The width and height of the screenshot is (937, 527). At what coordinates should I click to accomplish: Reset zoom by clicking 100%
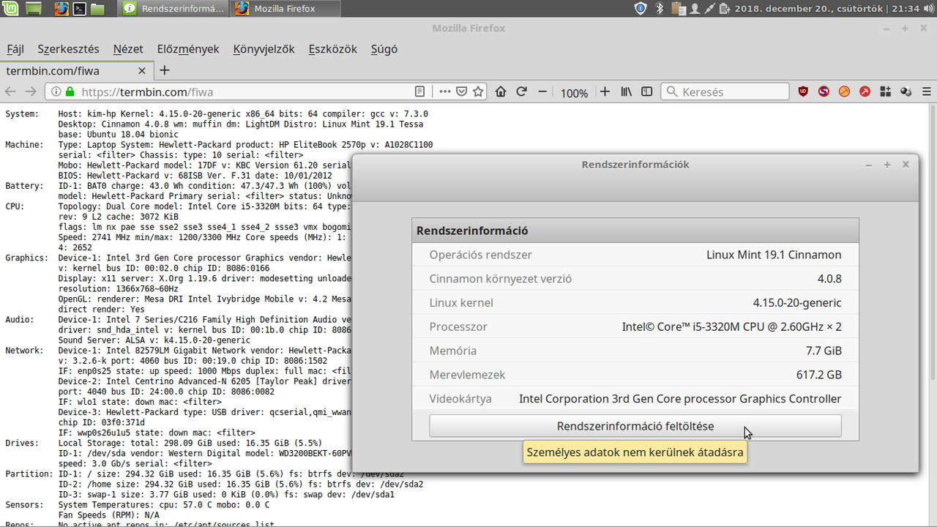(x=574, y=93)
